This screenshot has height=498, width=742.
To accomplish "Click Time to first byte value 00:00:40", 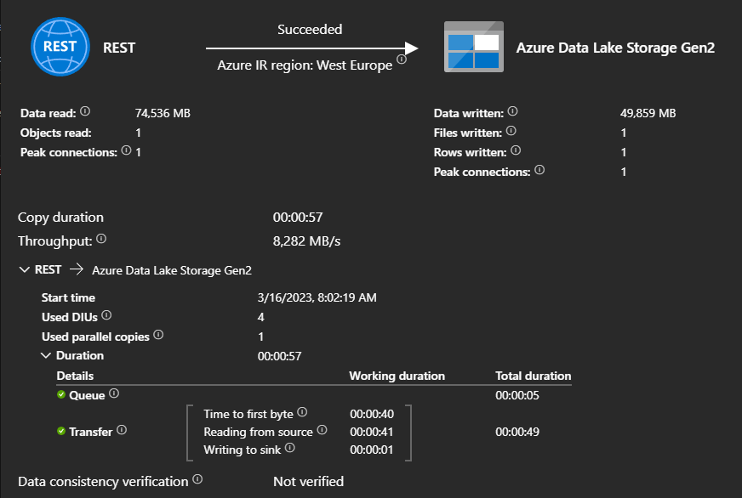I will [x=372, y=415].
